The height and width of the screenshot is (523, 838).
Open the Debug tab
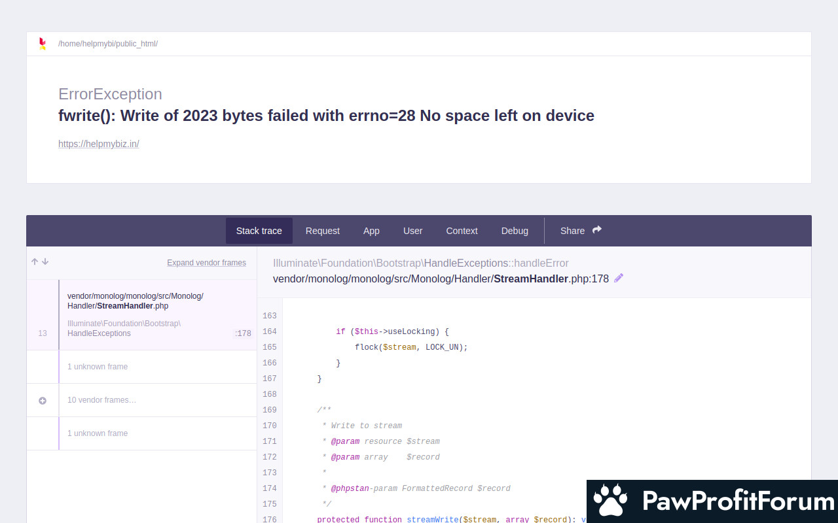pyautogui.click(x=515, y=231)
